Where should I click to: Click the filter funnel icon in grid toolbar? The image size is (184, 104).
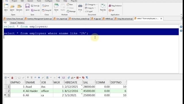[x=87, y=78]
